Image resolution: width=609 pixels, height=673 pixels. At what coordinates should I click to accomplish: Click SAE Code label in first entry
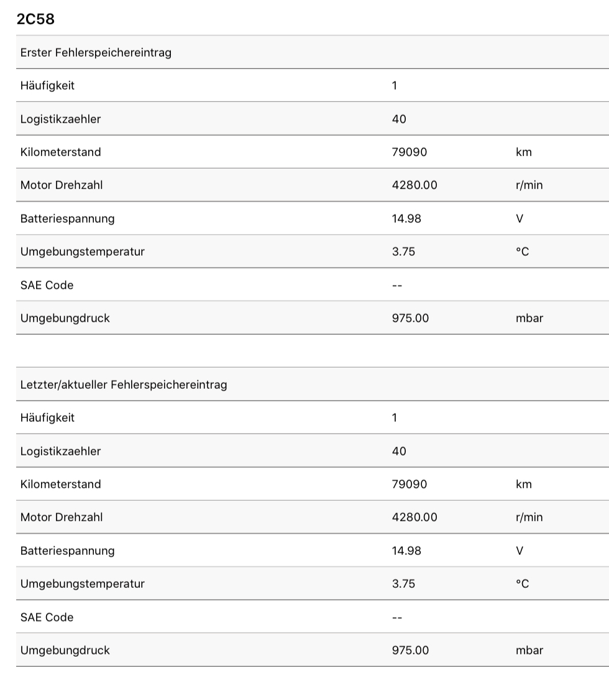tap(47, 285)
